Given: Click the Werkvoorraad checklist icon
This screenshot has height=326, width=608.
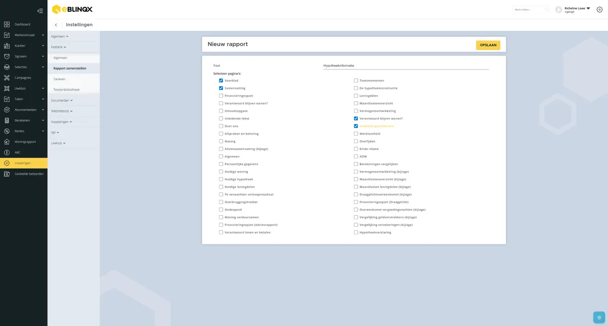Looking at the screenshot, I should coord(7,35).
